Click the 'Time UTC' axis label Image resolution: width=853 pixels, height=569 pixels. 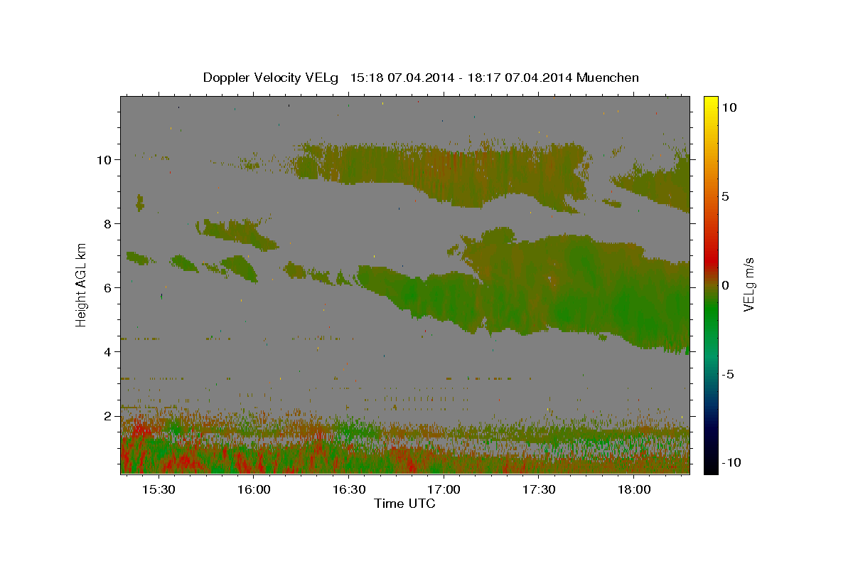[404, 504]
